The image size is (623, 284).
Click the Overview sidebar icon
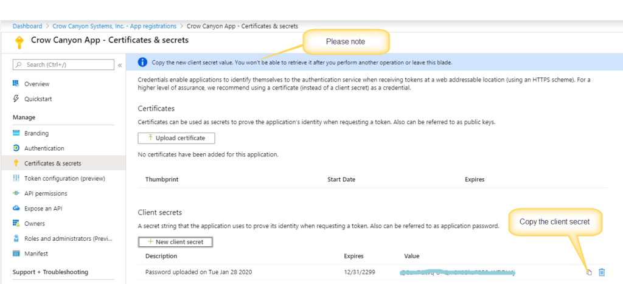[16, 84]
